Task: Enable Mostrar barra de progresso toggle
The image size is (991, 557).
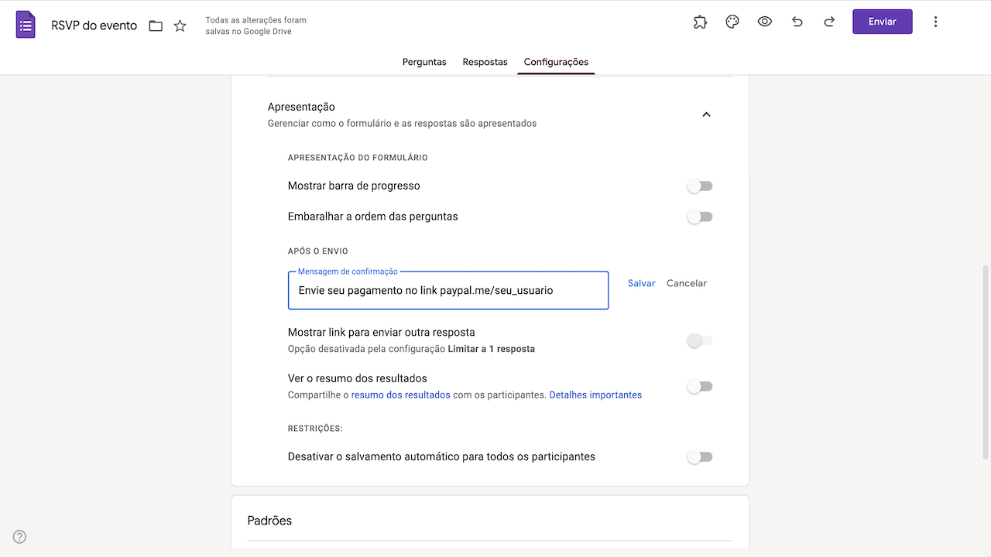Action: tap(699, 186)
